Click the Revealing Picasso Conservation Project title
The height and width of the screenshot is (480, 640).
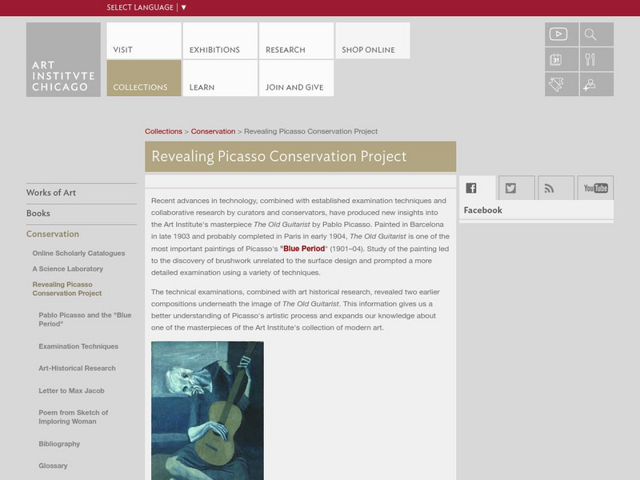point(279,156)
